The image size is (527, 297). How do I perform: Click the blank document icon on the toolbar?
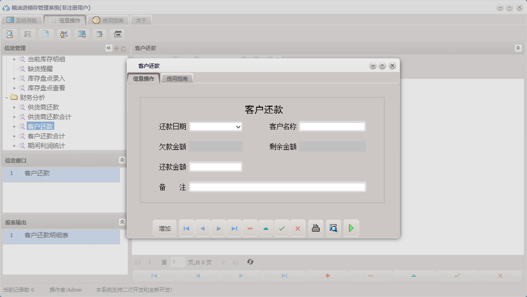tap(46, 34)
